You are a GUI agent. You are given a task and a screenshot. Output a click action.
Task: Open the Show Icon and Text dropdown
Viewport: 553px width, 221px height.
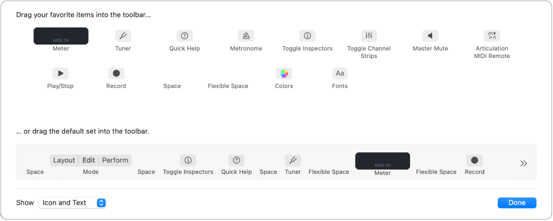click(x=72, y=203)
